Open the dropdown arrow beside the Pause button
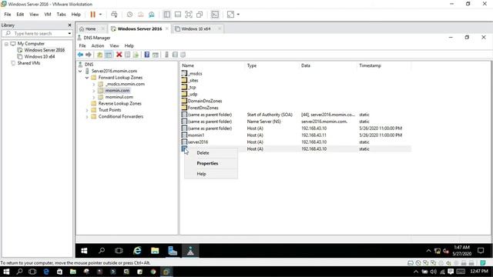 (x=100, y=15)
